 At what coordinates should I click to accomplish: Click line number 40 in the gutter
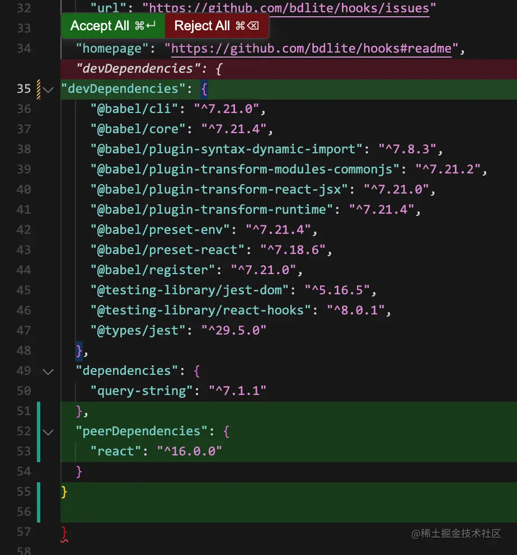tap(23, 190)
